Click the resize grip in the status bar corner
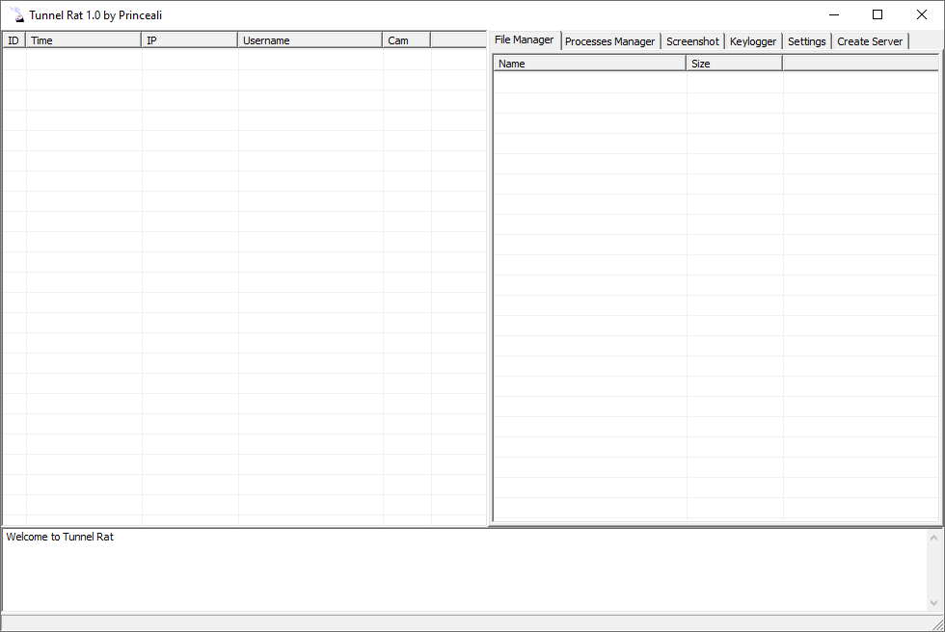Viewport: 945px width, 632px height. pos(936,623)
